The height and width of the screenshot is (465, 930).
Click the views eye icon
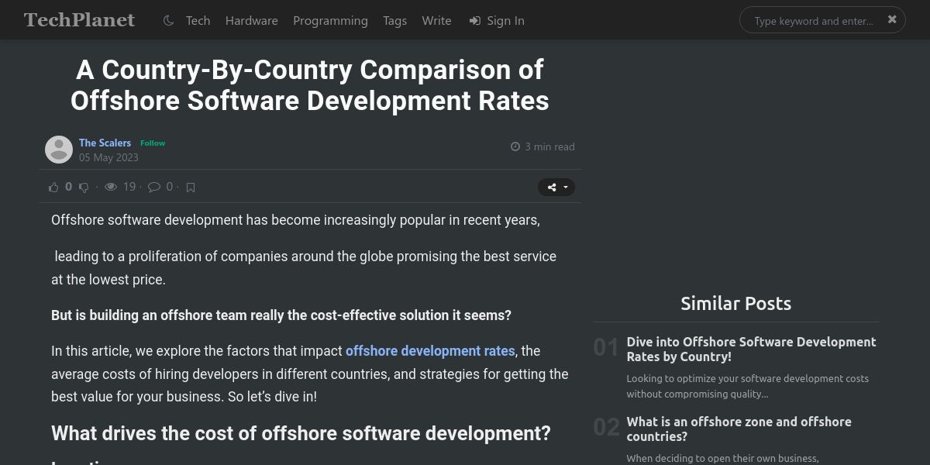pyautogui.click(x=111, y=187)
